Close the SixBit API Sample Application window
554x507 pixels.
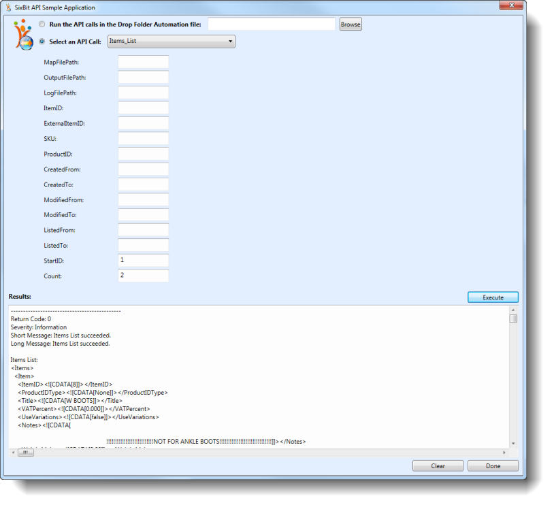pyautogui.click(x=511, y=5)
